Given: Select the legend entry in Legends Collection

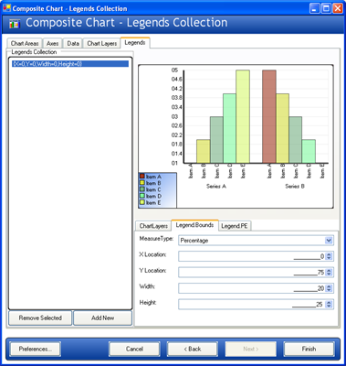Looking at the screenshot, I should point(70,64).
